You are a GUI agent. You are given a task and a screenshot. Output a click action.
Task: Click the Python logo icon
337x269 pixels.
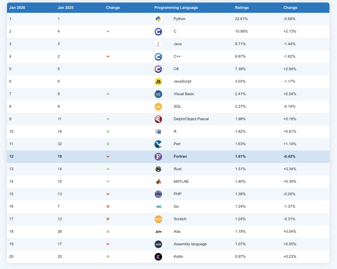tap(158, 19)
